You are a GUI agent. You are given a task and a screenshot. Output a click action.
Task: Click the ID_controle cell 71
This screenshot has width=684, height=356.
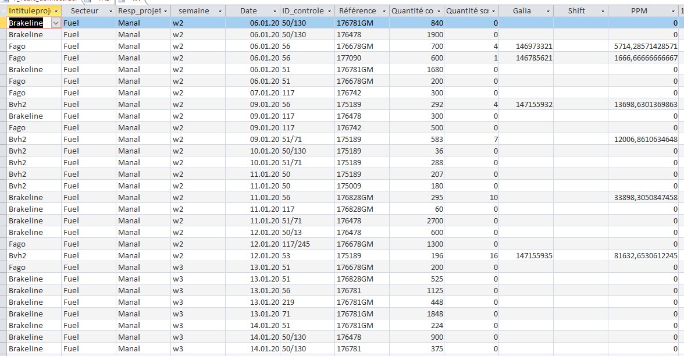click(307, 314)
